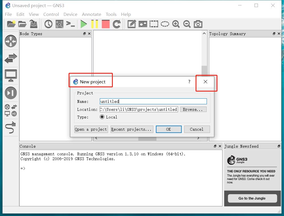Viewport: 284px width, 216px height.
Task: Click the workspace scroll right arrow
Action: tap(198, 138)
